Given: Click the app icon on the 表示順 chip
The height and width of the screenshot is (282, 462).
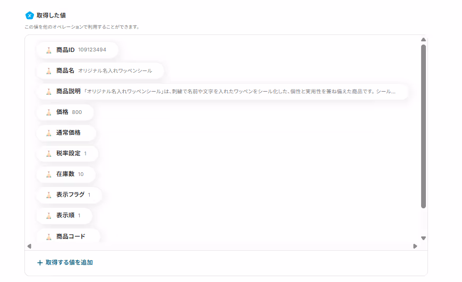Looking at the screenshot, I should click(x=49, y=216).
